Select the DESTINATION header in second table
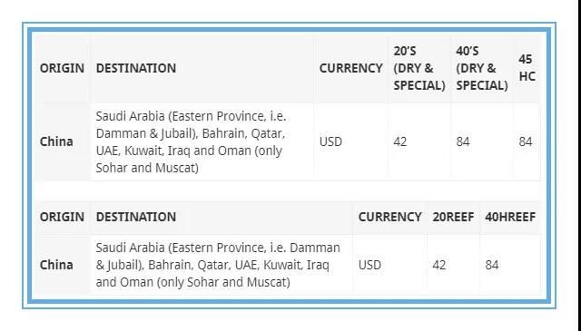 point(136,217)
